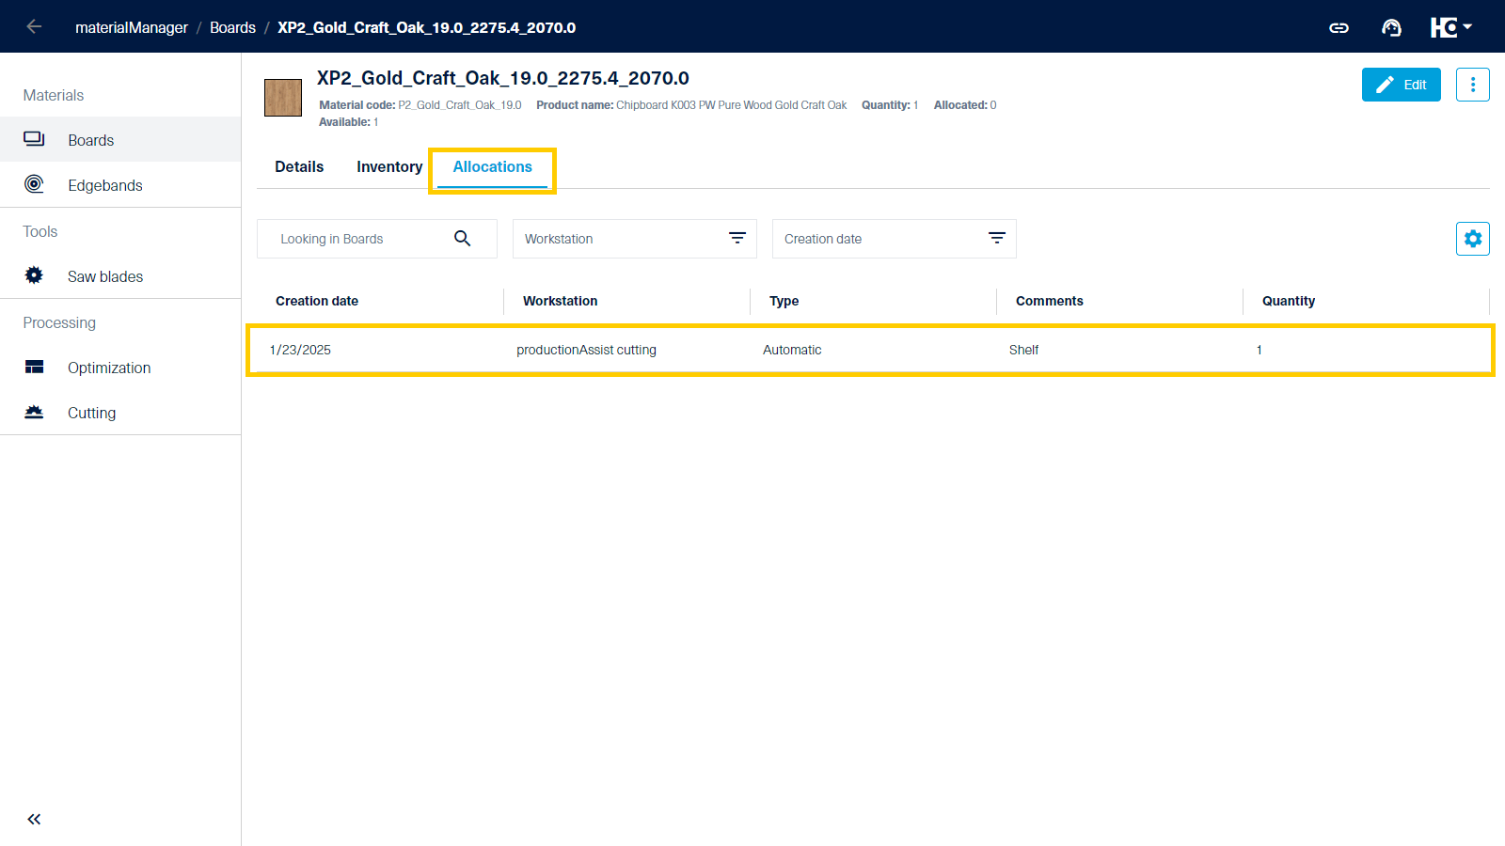Click the board texture thumbnail image

(282, 97)
